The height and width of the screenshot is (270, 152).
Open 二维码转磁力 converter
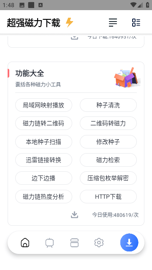coord(108,123)
